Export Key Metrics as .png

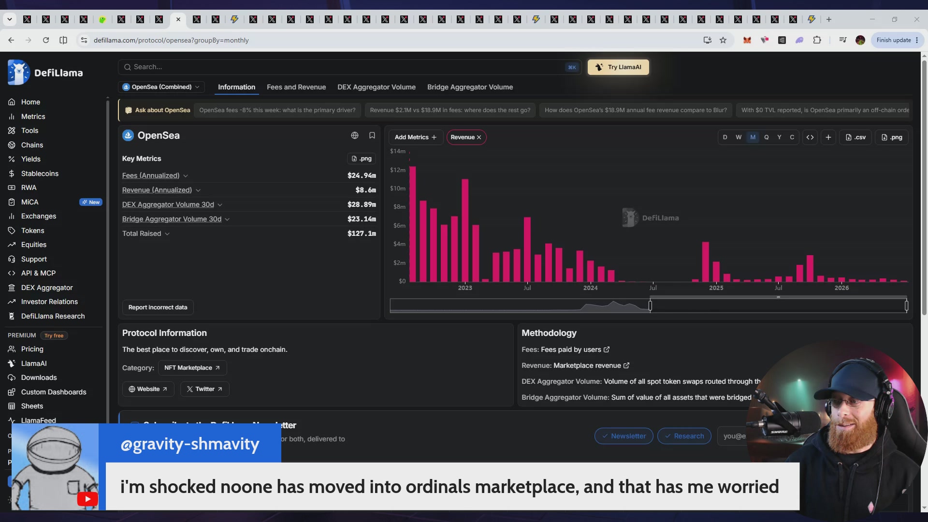point(361,159)
